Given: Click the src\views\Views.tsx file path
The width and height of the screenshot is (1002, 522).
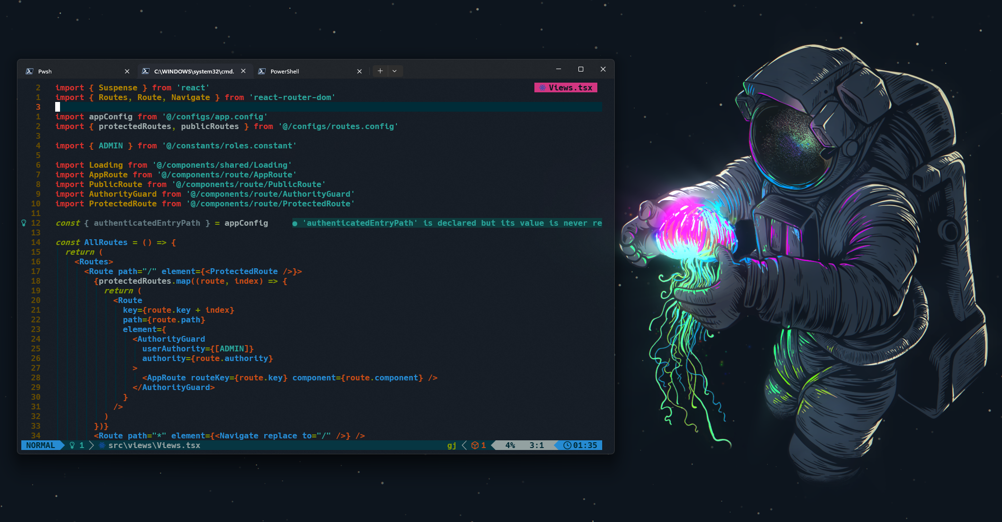Looking at the screenshot, I should 154,445.
